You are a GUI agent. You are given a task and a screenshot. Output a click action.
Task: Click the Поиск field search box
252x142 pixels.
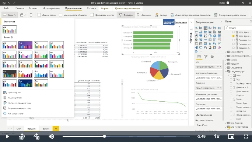pyautogui.click(x=238, y=28)
